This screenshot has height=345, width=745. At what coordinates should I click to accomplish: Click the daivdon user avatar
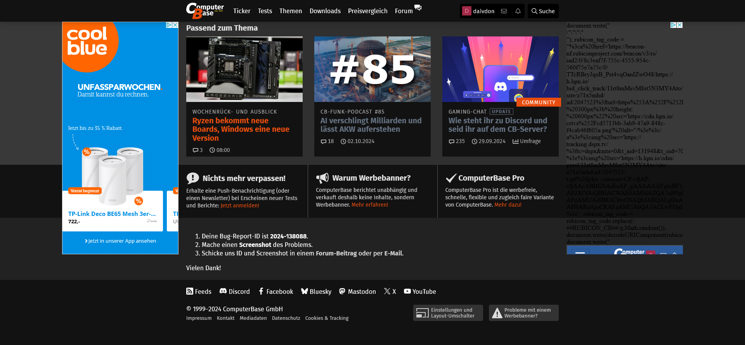point(467,11)
